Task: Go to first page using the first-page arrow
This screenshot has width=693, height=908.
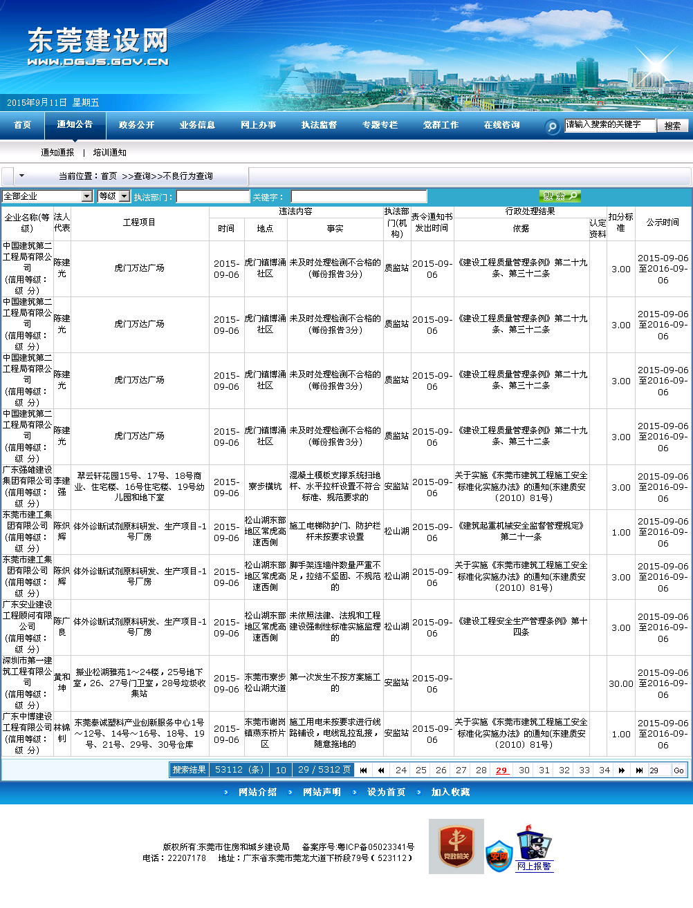Action: click(x=363, y=770)
